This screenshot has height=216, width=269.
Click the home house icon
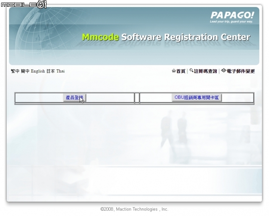[x=174, y=71]
